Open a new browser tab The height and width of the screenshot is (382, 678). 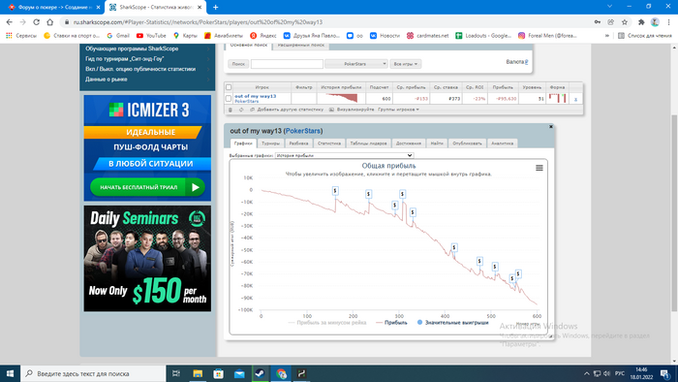pos(215,7)
